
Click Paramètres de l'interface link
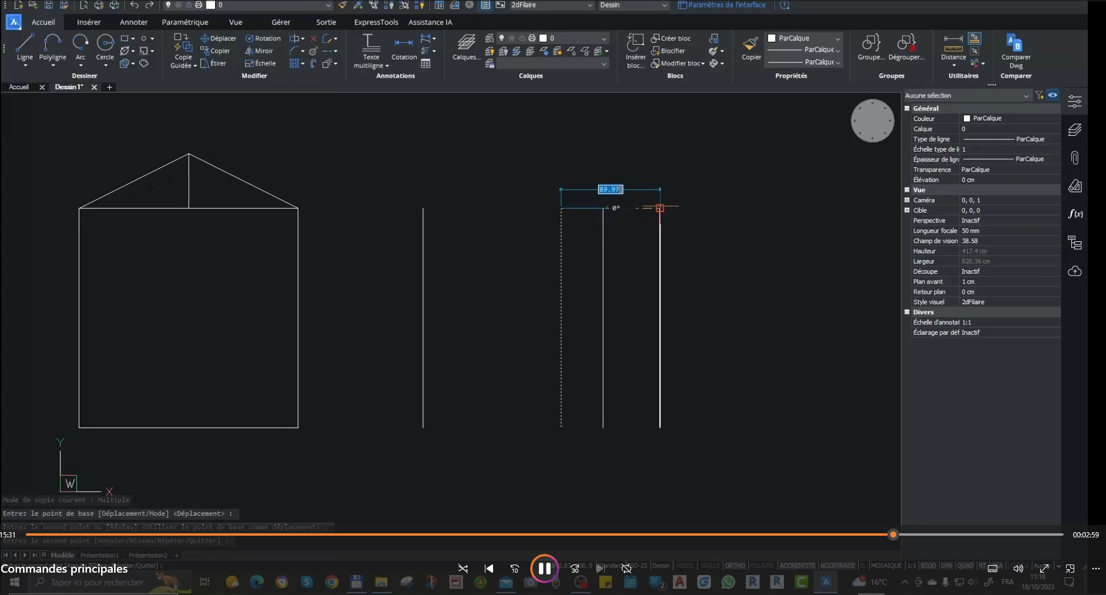[726, 5]
